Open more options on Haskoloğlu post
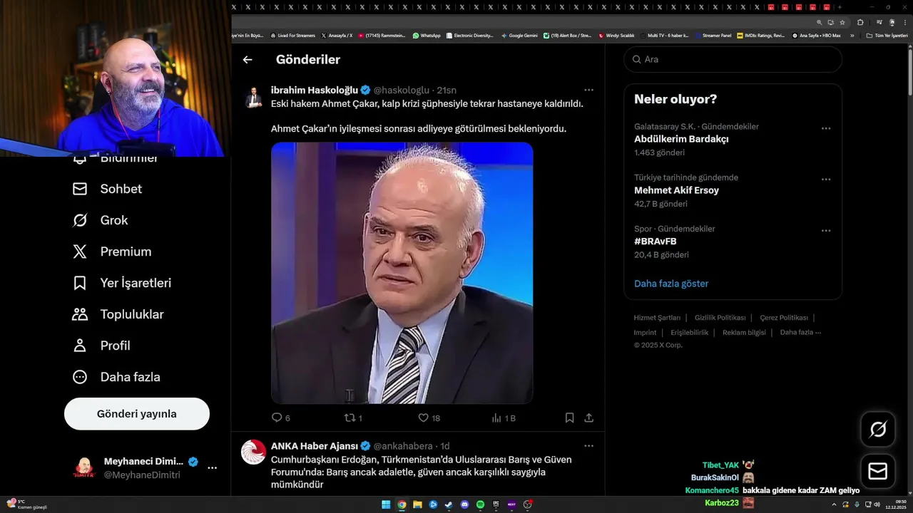Viewport: 913px width, 513px height. 588,90
